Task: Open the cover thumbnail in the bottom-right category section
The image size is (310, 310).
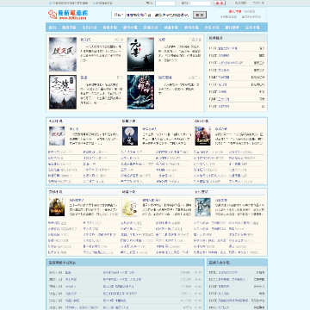Action: [202, 207]
